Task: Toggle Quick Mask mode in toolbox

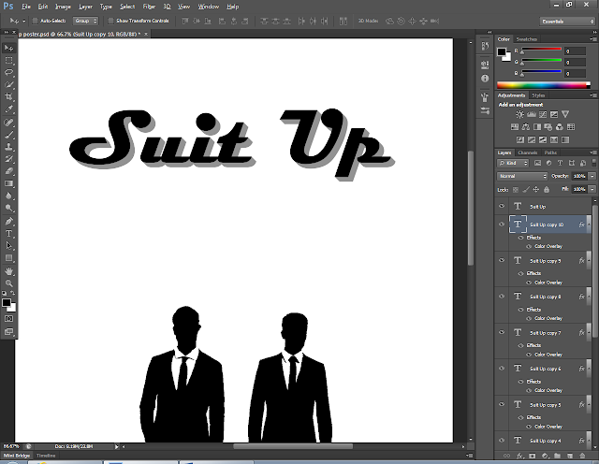Action: pyautogui.click(x=8, y=318)
